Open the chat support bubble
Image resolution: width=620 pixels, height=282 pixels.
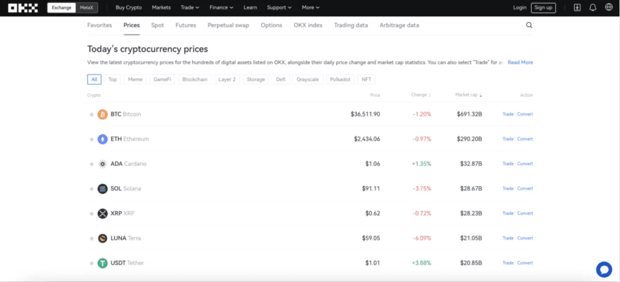point(604,269)
